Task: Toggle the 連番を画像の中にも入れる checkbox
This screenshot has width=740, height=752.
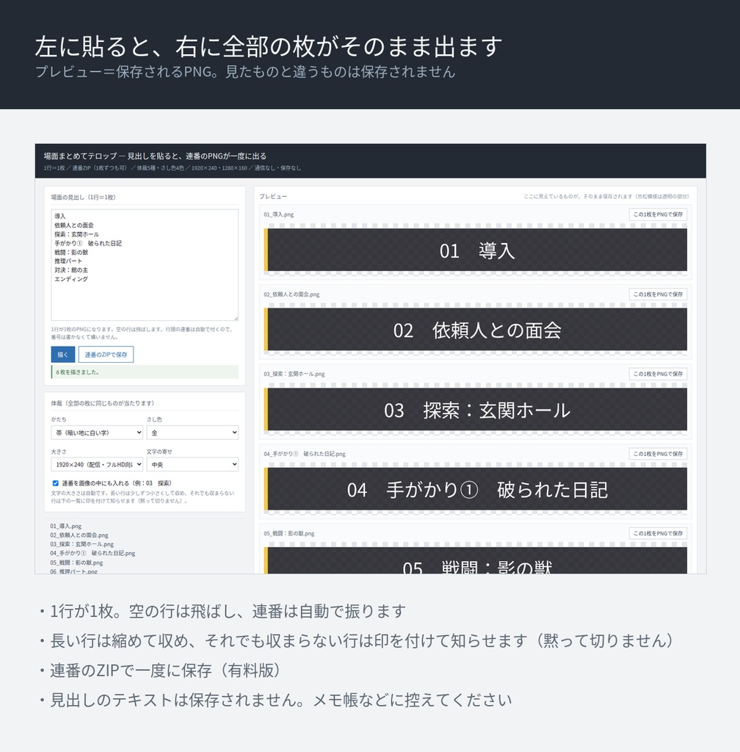Action: [56, 483]
